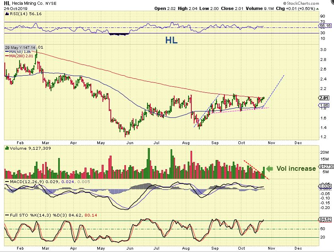
Task: Click the RSI(14) 56.16 indicator label
Action: click(26, 14)
